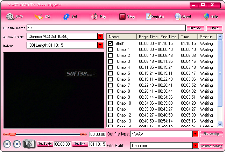Expand the File Split dropdown arrow
The height and width of the screenshot is (152, 226).
pos(196,145)
